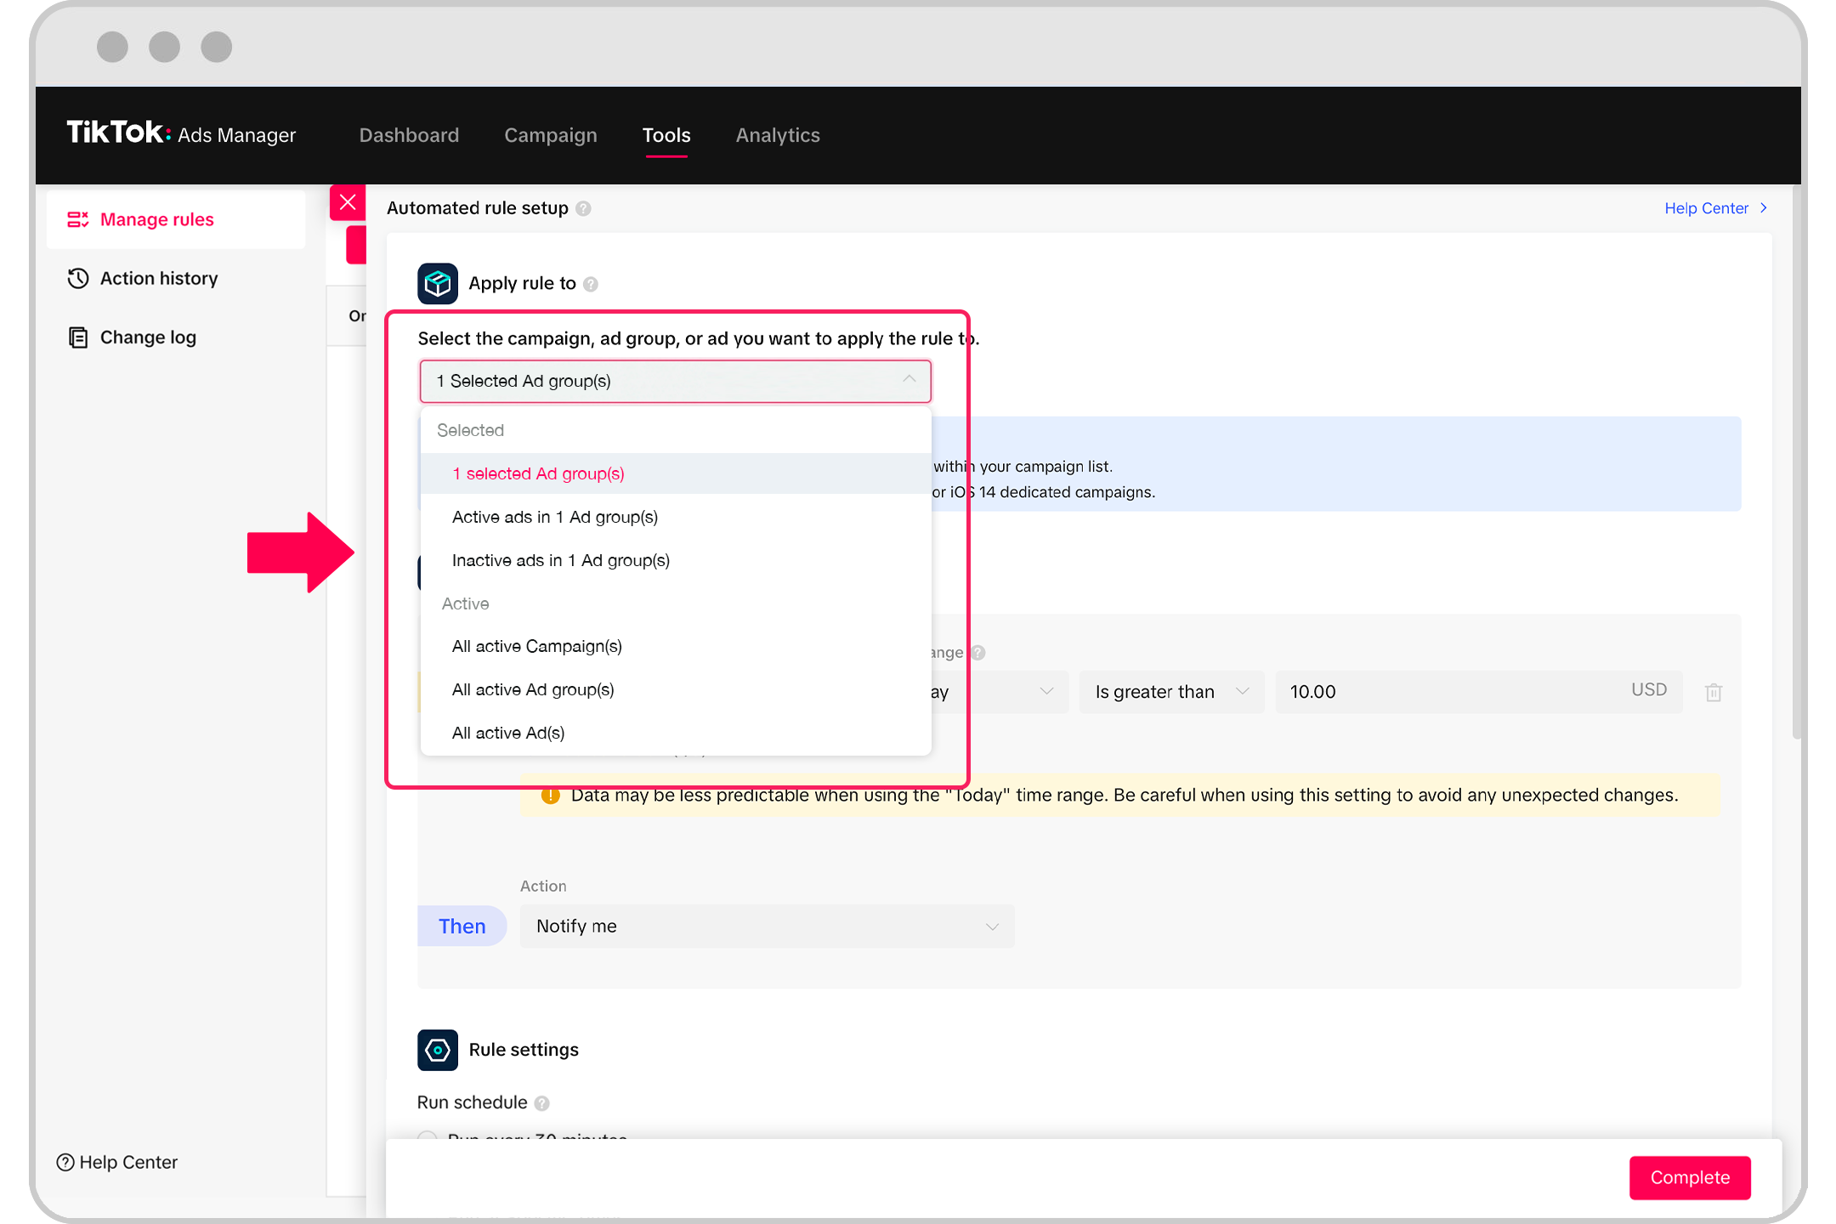Open Change log in the sidebar

(148, 337)
